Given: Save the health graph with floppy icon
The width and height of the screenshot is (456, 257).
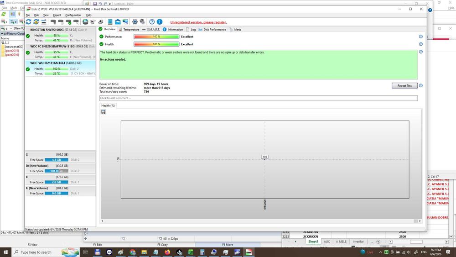Looking at the screenshot, I should 103,112.
